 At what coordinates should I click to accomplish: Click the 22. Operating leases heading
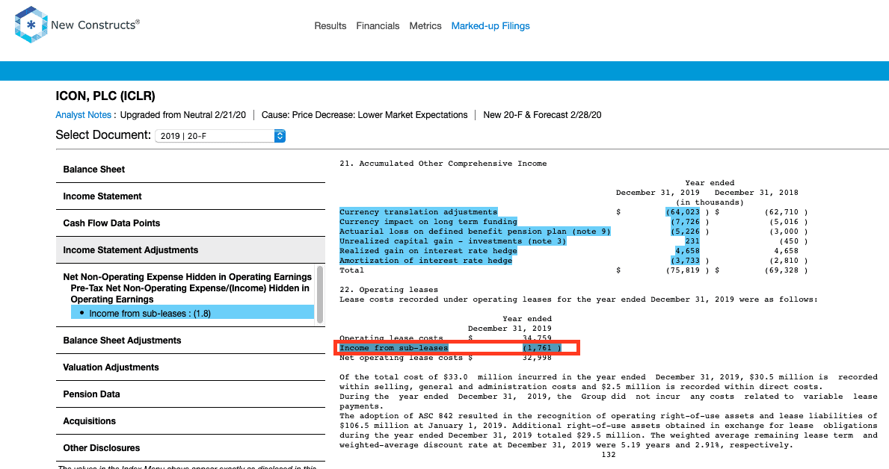tap(389, 290)
